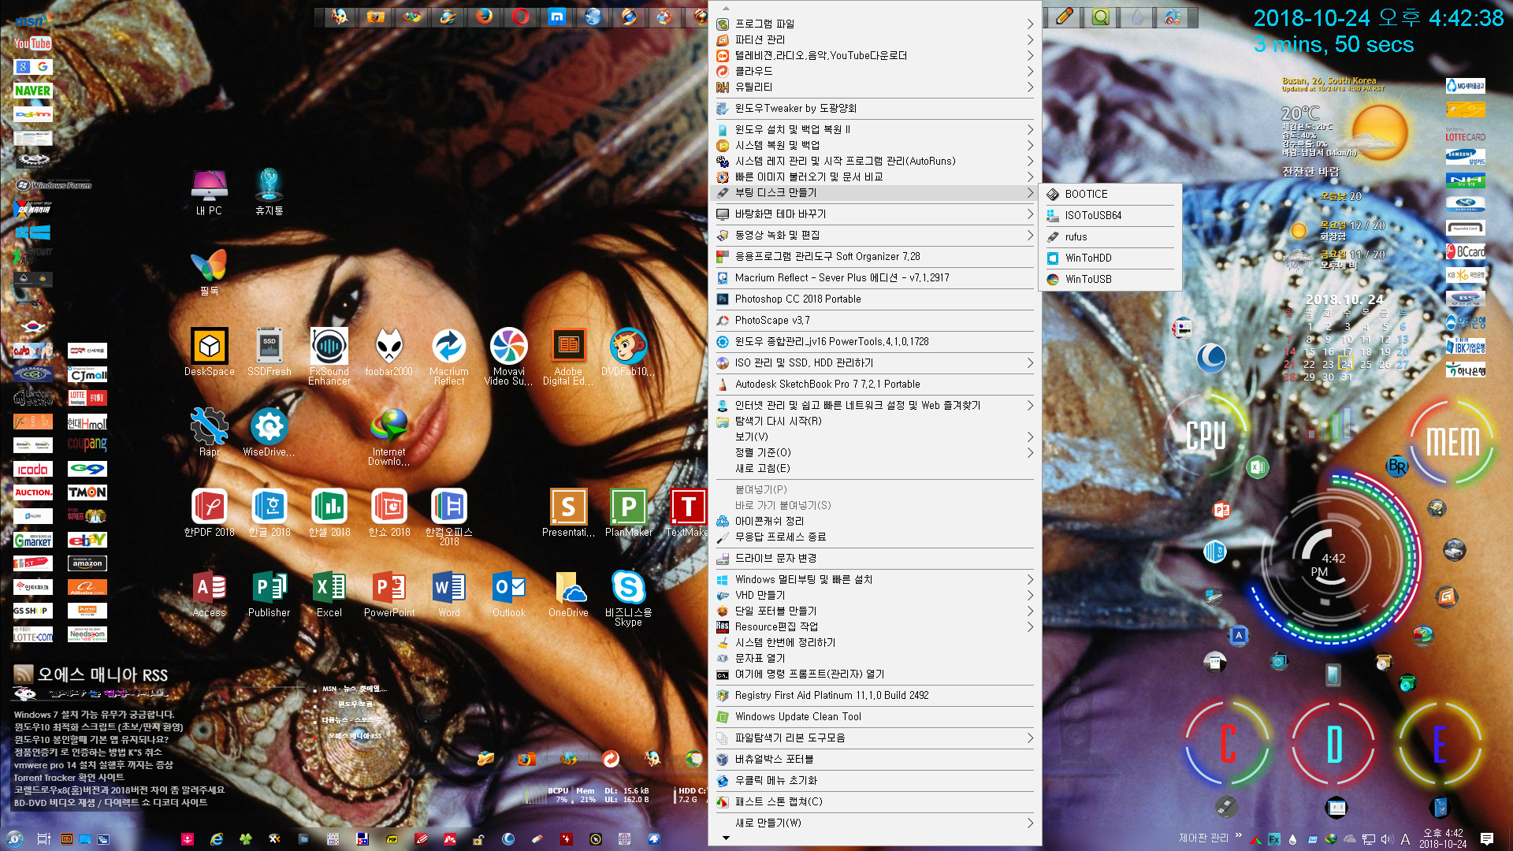This screenshot has width=1513, height=851.
Task: Click 새로 고침(E) menu item
Action: pyautogui.click(x=875, y=468)
